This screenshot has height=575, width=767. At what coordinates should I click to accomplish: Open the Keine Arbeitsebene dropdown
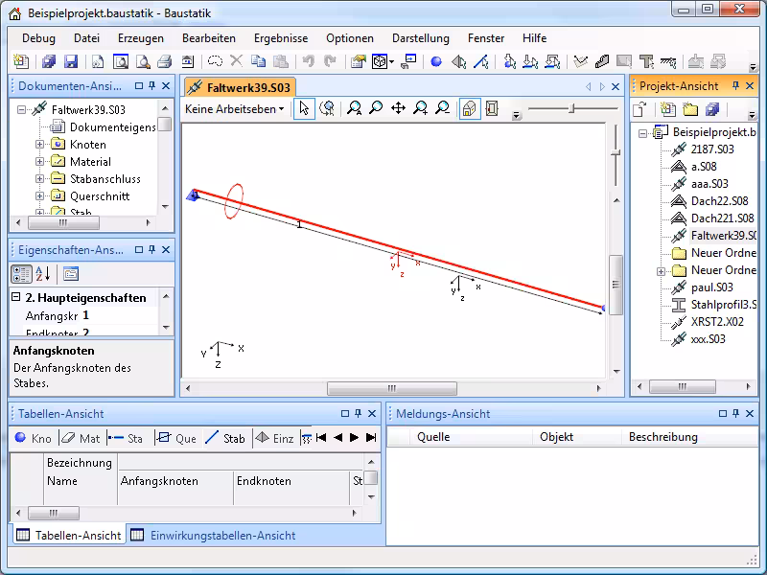click(235, 109)
